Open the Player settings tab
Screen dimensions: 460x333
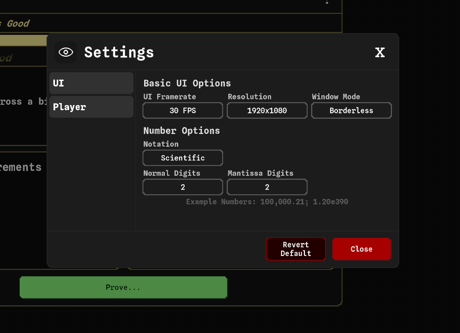click(x=91, y=107)
